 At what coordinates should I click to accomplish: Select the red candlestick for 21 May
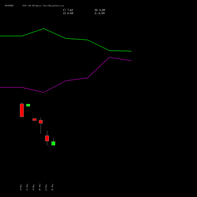[x=47, y=138]
